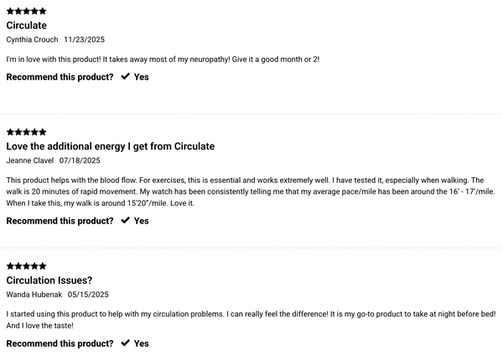Click reviewer name Wanda Hubenak

click(34, 295)
